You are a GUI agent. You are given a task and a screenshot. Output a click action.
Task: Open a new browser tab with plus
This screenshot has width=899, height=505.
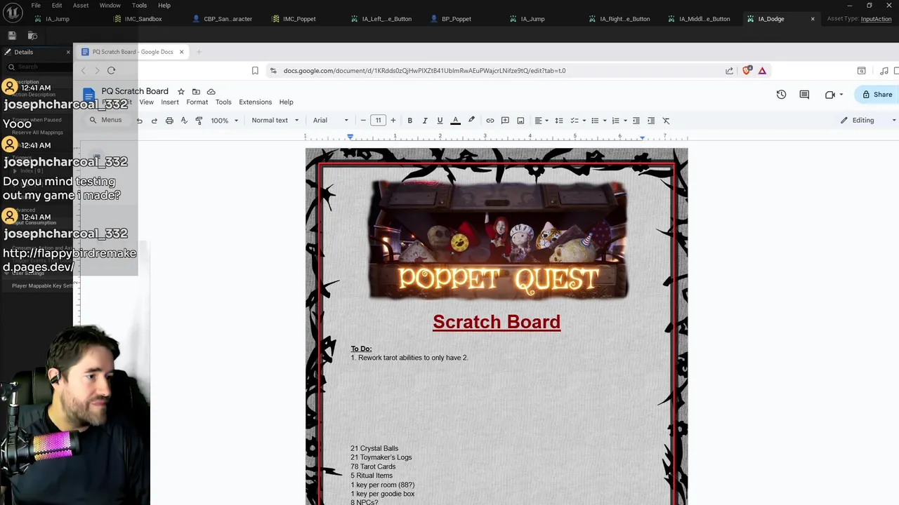tap(199, 52)
